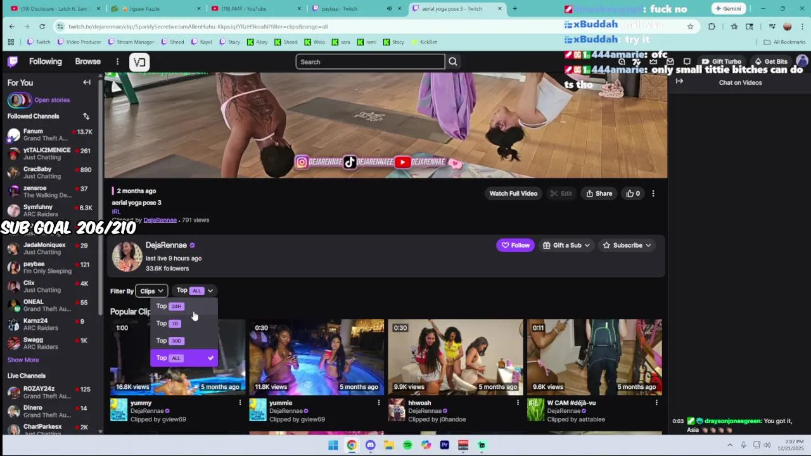Open the Twitch home logo
Image resolution: width=811 pixels, height=456 pixels.
(x=13, y=61)
